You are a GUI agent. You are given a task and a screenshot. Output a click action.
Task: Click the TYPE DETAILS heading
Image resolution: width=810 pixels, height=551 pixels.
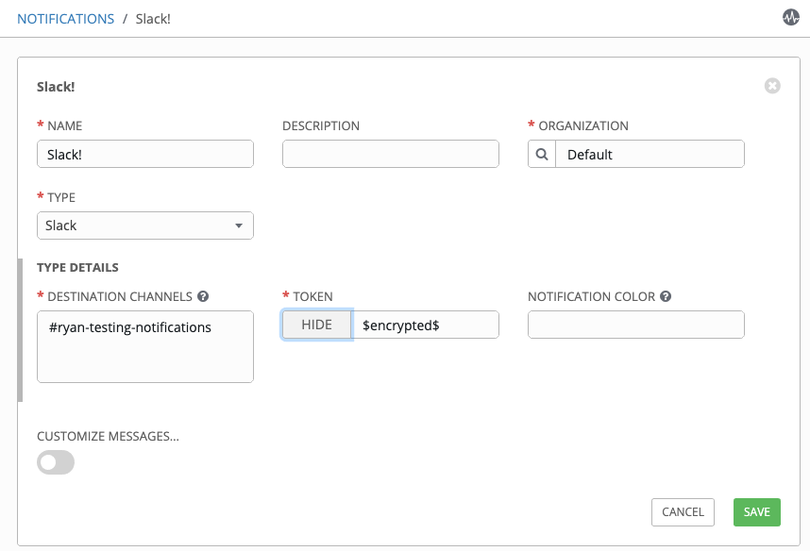(77, 268)
